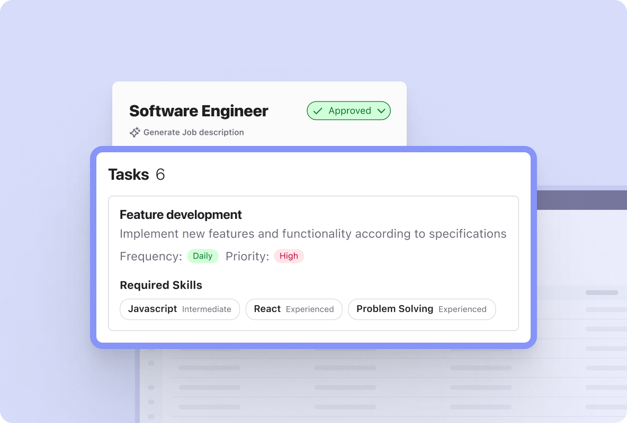The height and width of the screenshot is (423, 627).
Task: Open the Approved status selector
Action: click(x=348, y=111)
